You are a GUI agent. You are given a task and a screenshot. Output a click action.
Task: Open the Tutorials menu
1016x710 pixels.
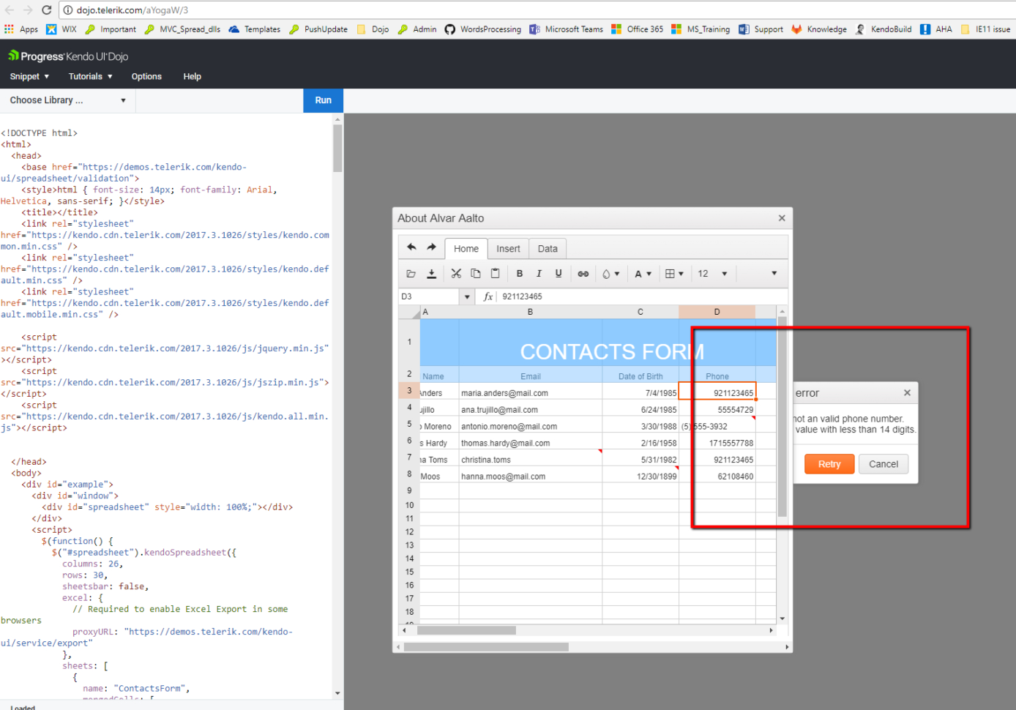coord(90,77)
